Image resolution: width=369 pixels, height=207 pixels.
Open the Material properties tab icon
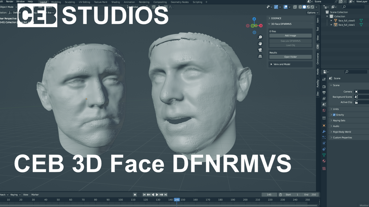[x=324, y=161]
